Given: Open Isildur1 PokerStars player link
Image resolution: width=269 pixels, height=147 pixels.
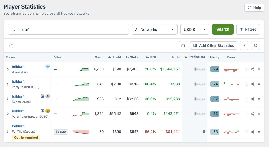Looking at the screenshot, I should 18,67.
